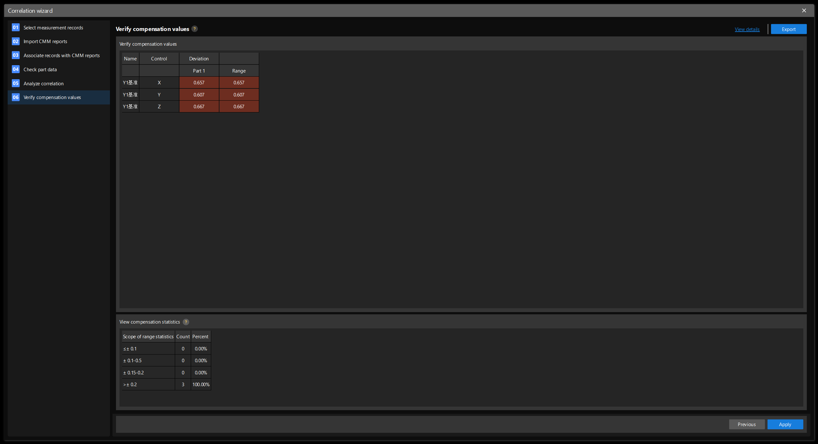818x444 pixels.
Task: Click the 01 step number badge
Action: click(16, 27)
